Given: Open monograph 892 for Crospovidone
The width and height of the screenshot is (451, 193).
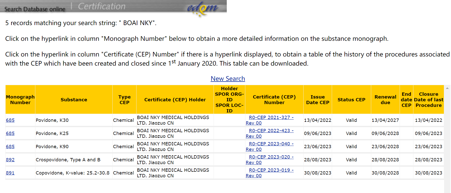Looking at the screenshot, I should [10, 160].
